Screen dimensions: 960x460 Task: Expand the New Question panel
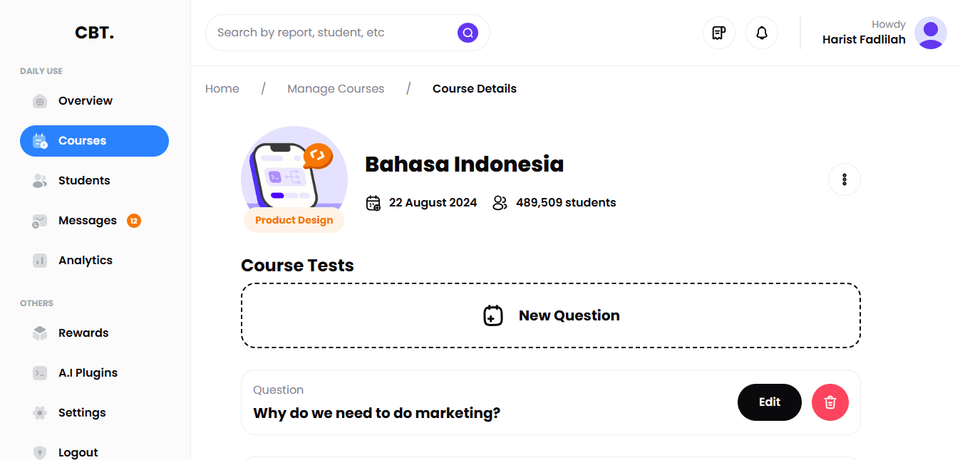(551, 315)
